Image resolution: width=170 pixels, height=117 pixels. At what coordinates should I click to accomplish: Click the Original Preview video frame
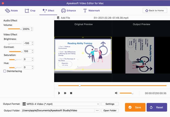click(83, 55)
